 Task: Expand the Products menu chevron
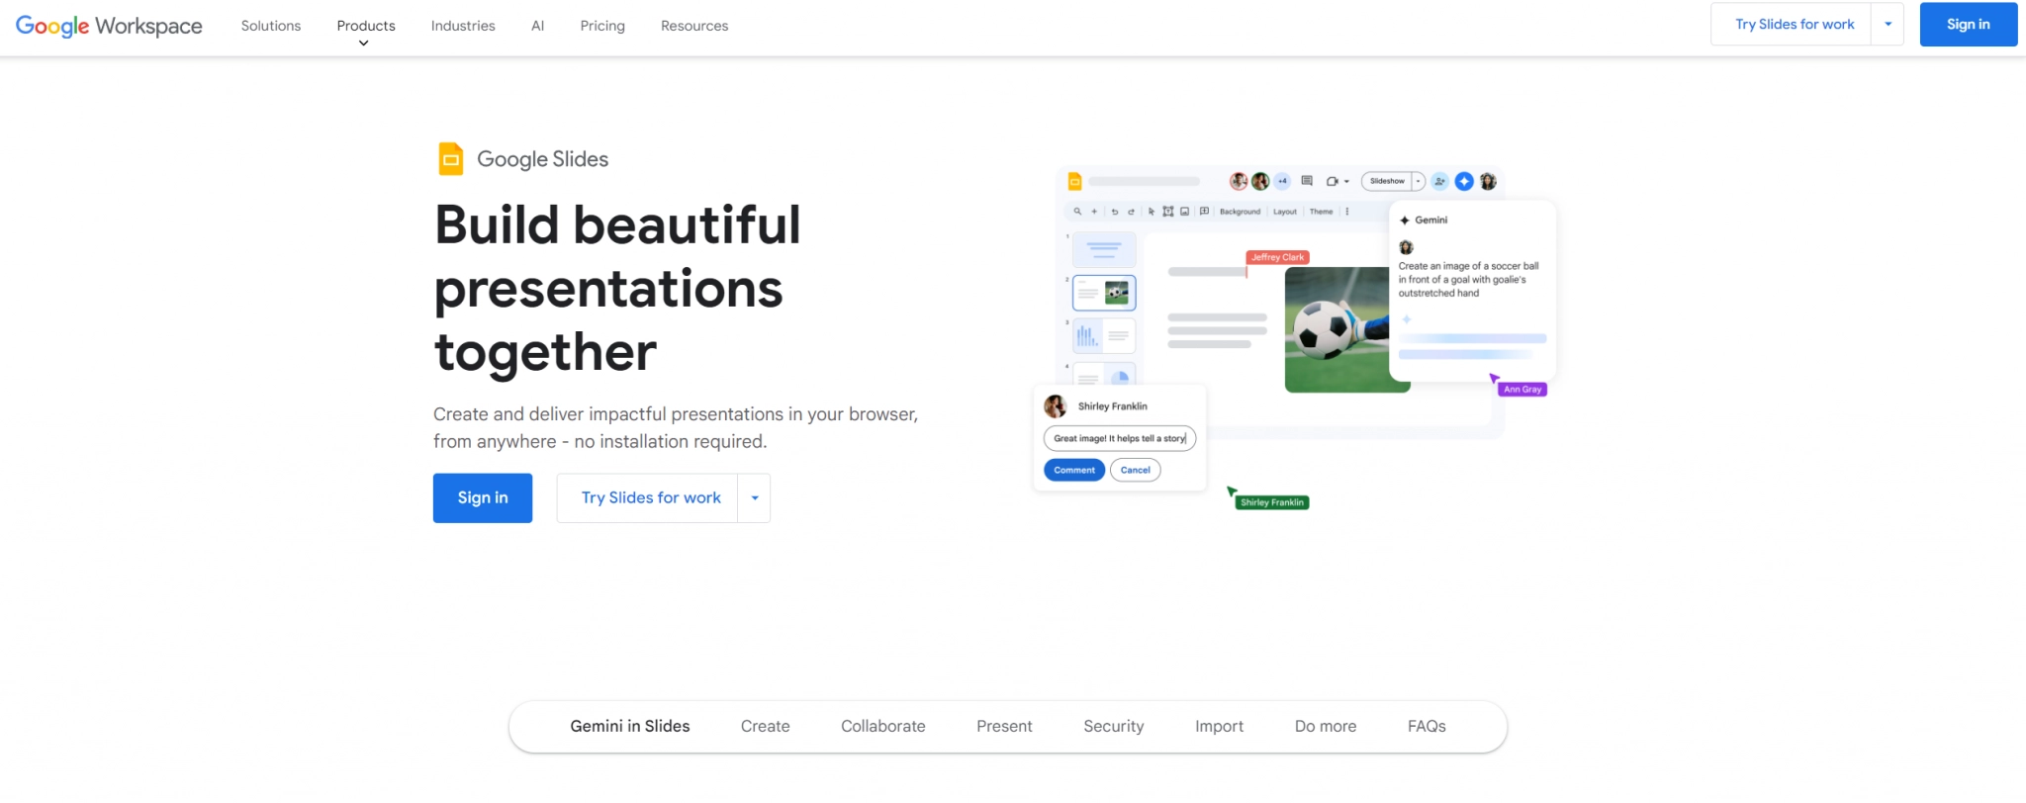coord(364,43)
